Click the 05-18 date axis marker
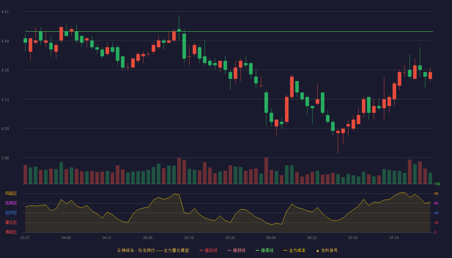Image resolution: width=452 pixels, height=258 pixels. point(189,238)
